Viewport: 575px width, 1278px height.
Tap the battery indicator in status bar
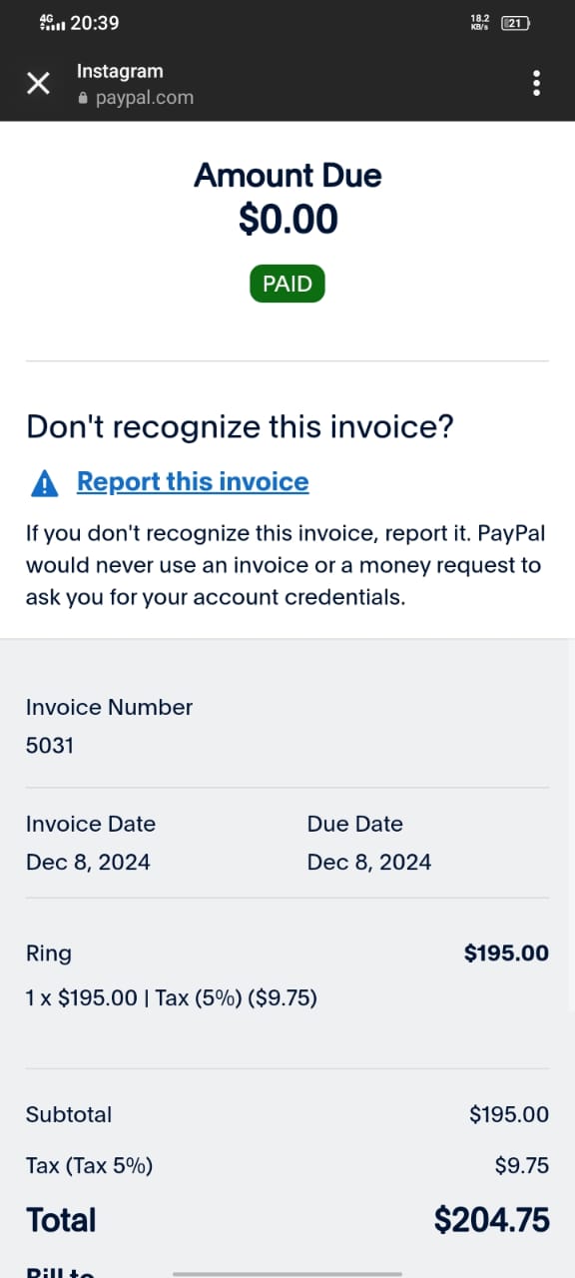515,22
